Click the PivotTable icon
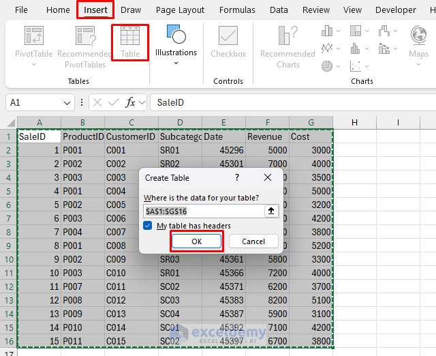Image resolution: width=436 pixels, height=356 pixels. (x=33, y=35)
